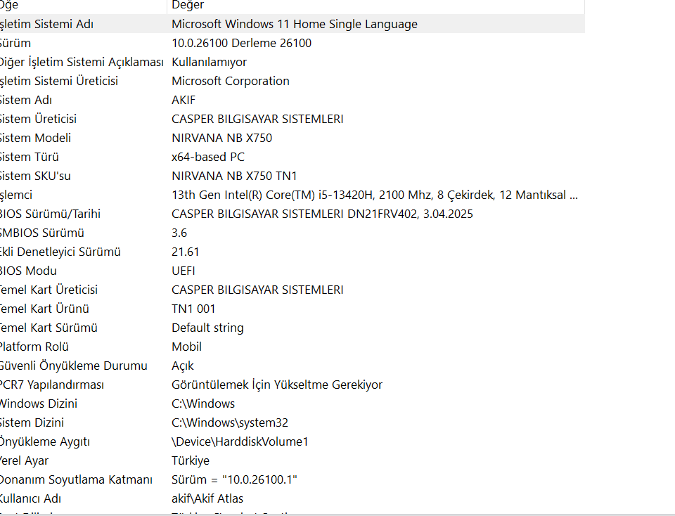Select the Kullanıcı Adı row label
The width and height of the screenshot is (675, 516).
pos(30,498)
